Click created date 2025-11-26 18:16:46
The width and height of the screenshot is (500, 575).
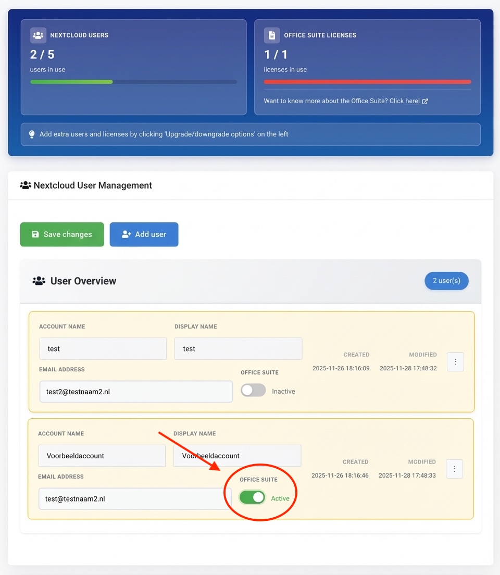(340, 475)
